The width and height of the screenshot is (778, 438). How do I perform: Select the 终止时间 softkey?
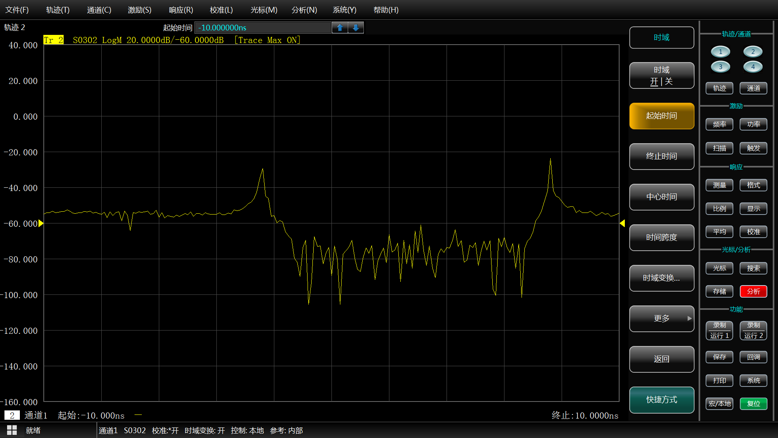click(662, 157)
